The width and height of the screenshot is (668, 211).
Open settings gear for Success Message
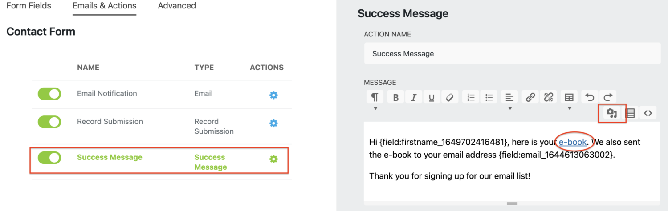[273, 159]
